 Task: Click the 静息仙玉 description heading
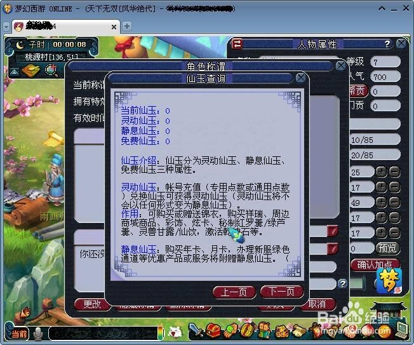coord(139,249)
